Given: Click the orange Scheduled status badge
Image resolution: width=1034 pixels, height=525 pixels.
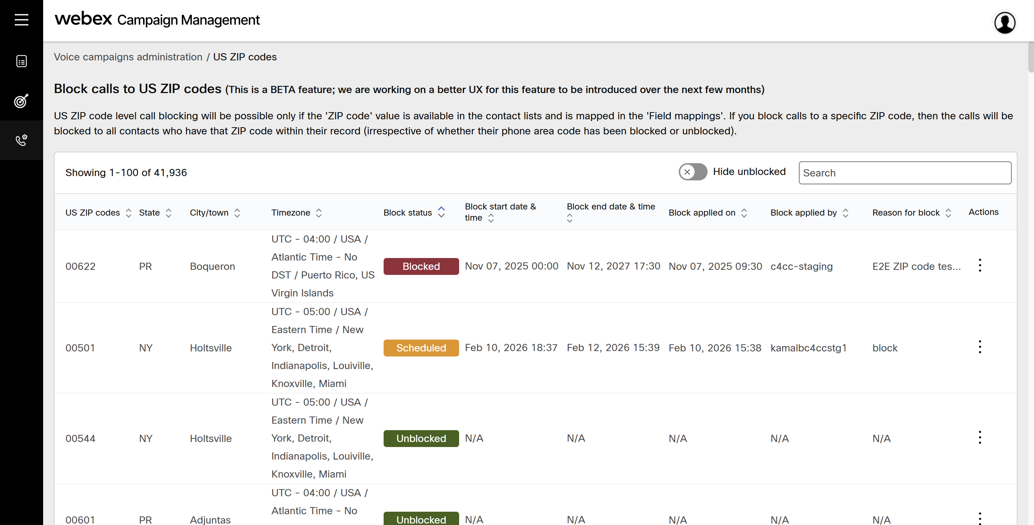Looking at the screenshot, I should coord(421,348).
